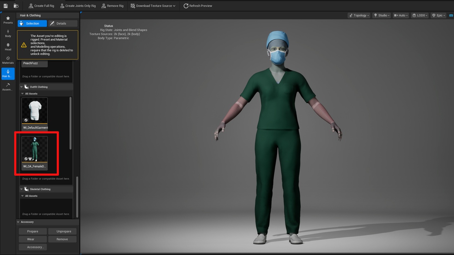Open the Hair & Clothing sidebar tab
Screen dimensions: 454x255
[8, 74]
